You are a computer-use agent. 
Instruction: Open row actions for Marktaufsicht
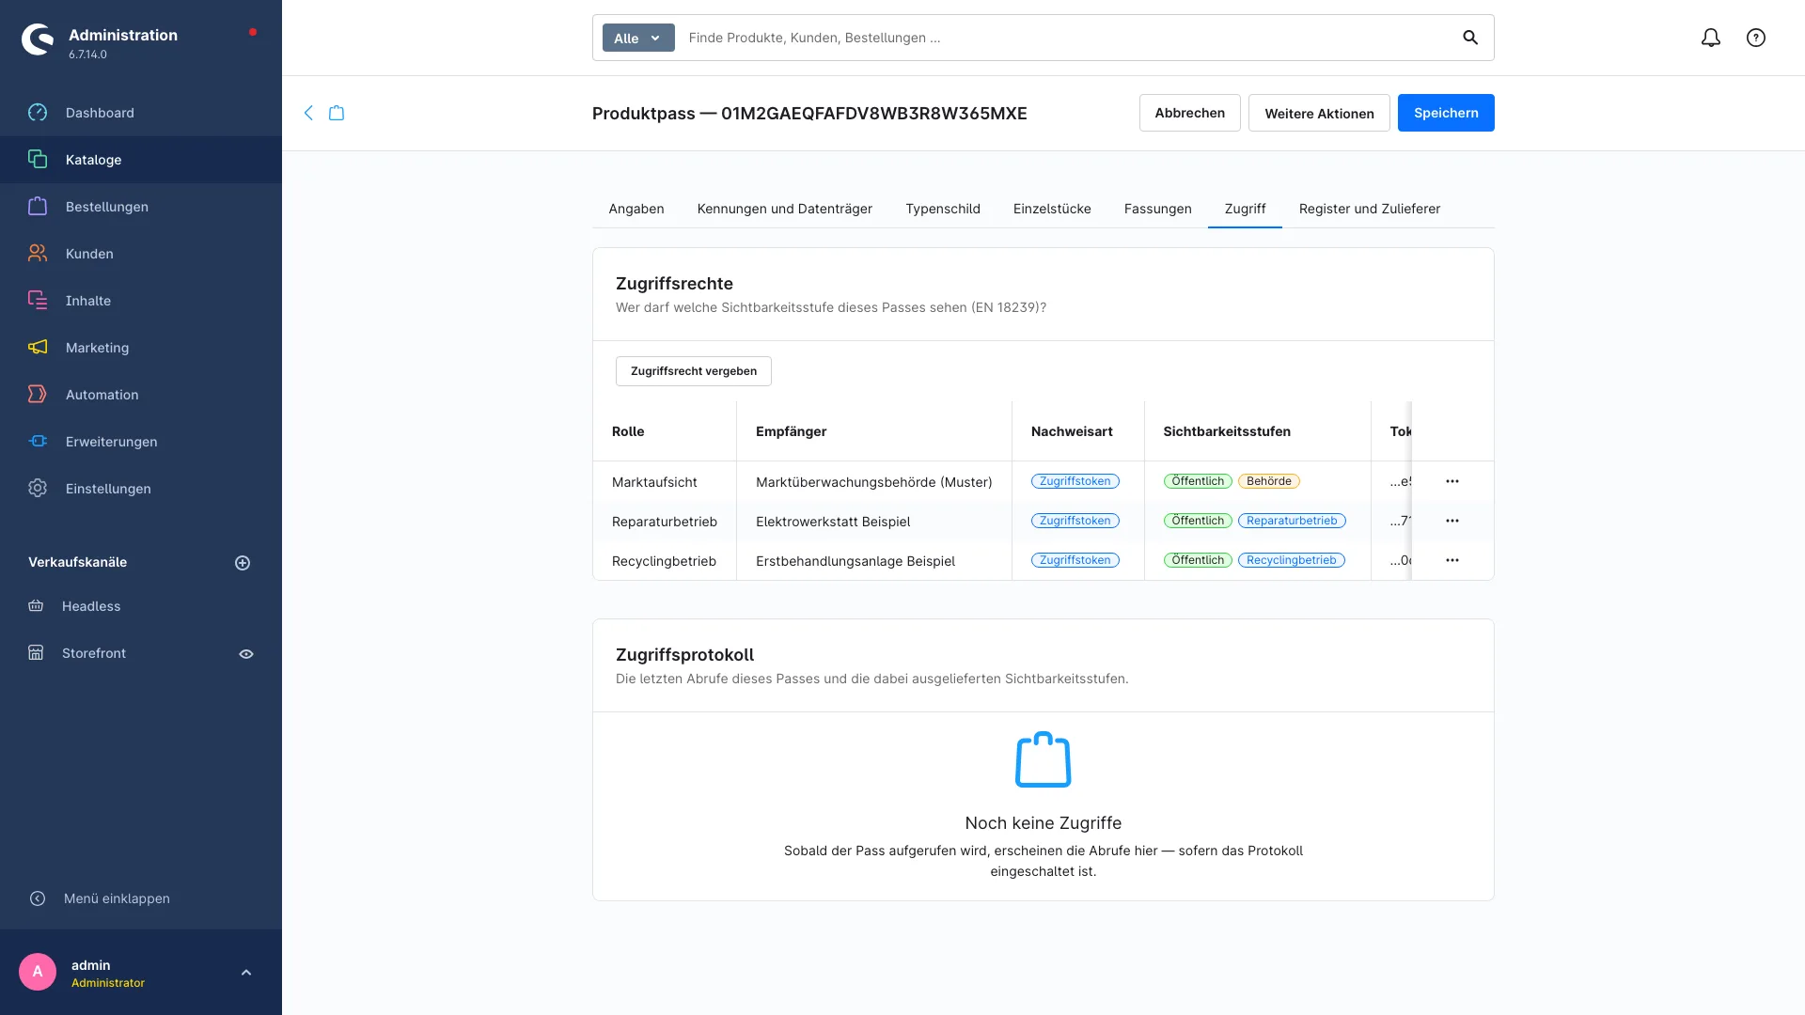click(1452, 481)
